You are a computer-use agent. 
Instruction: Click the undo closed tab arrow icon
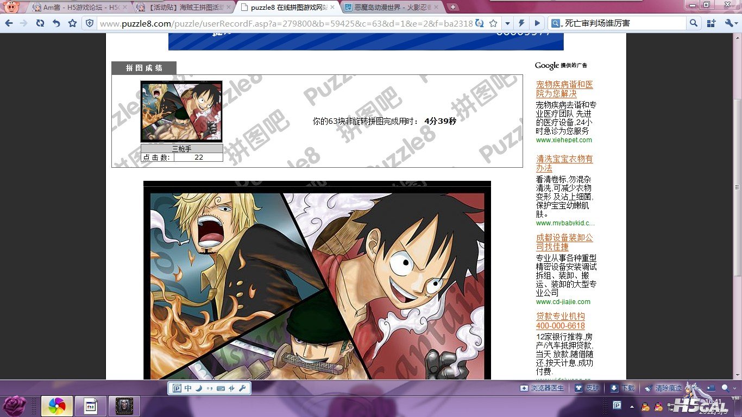(56, 23)
